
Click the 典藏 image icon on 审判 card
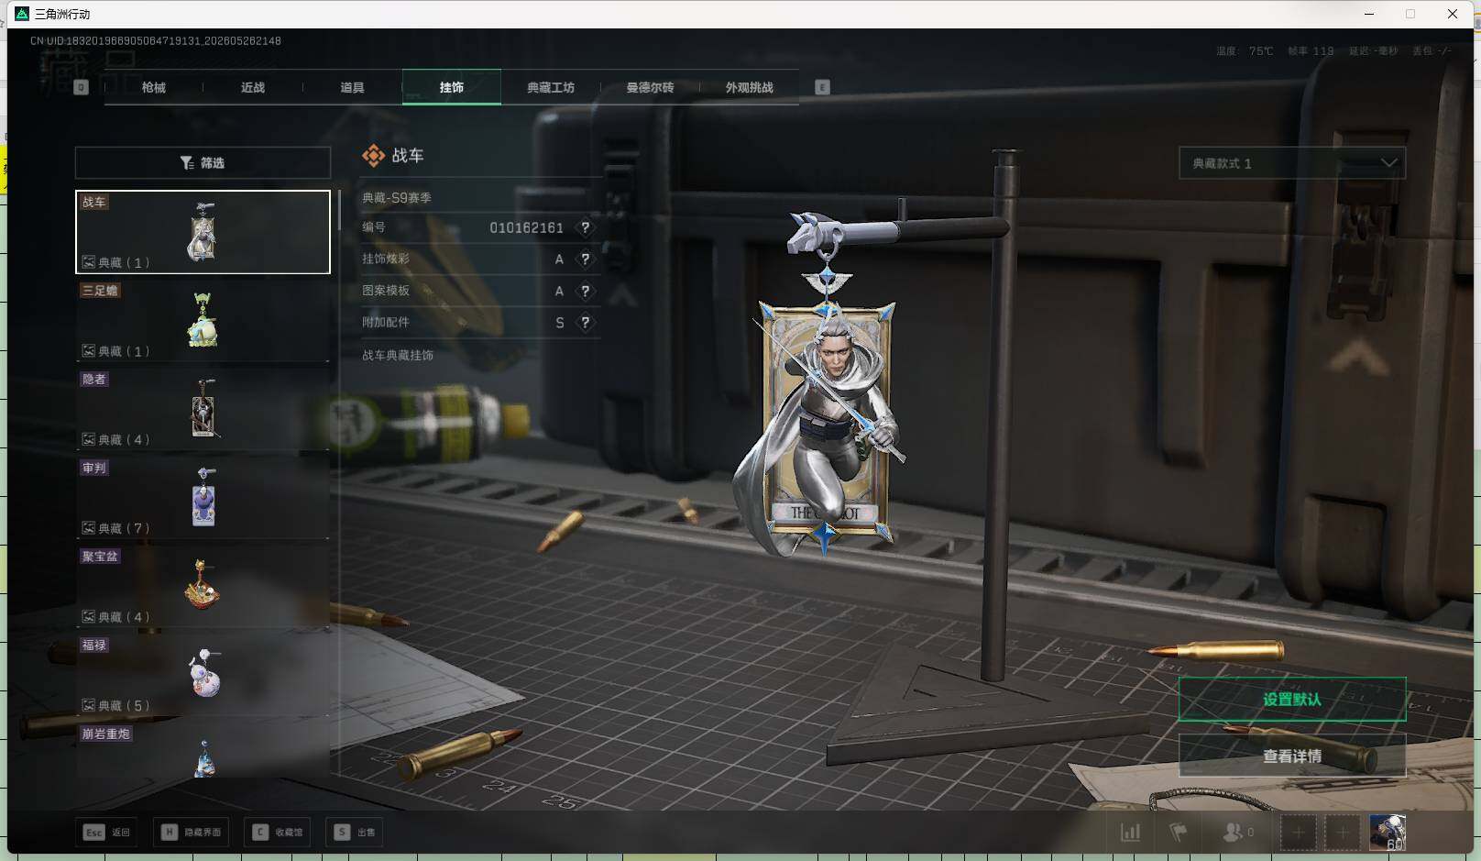pos(89,528)
